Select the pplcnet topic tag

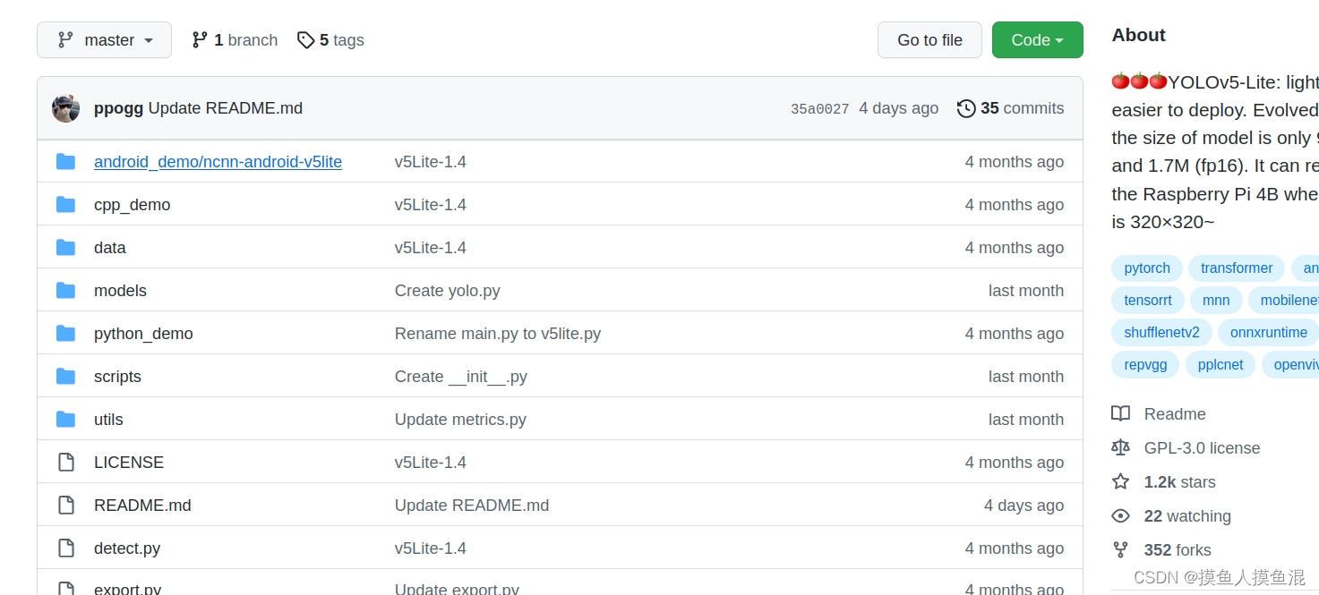click(1221, 365)
